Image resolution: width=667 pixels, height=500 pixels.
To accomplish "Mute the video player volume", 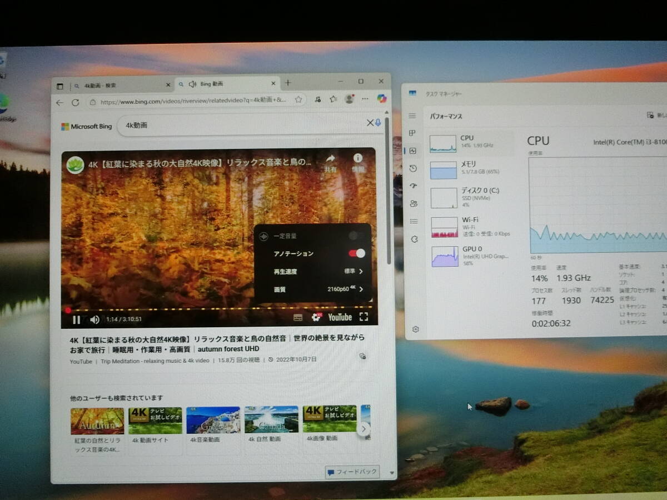I will [94, 319].
